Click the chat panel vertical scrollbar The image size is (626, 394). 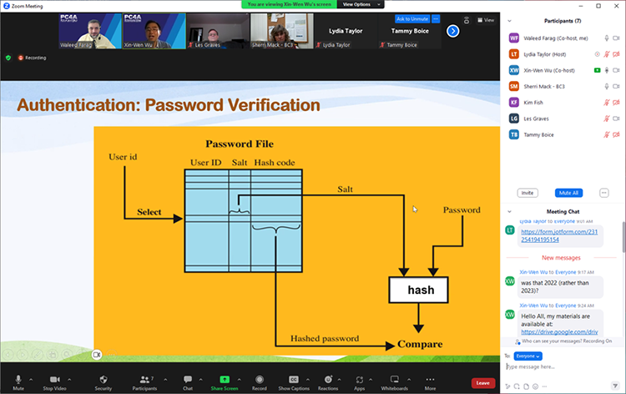tap(623, 237)
